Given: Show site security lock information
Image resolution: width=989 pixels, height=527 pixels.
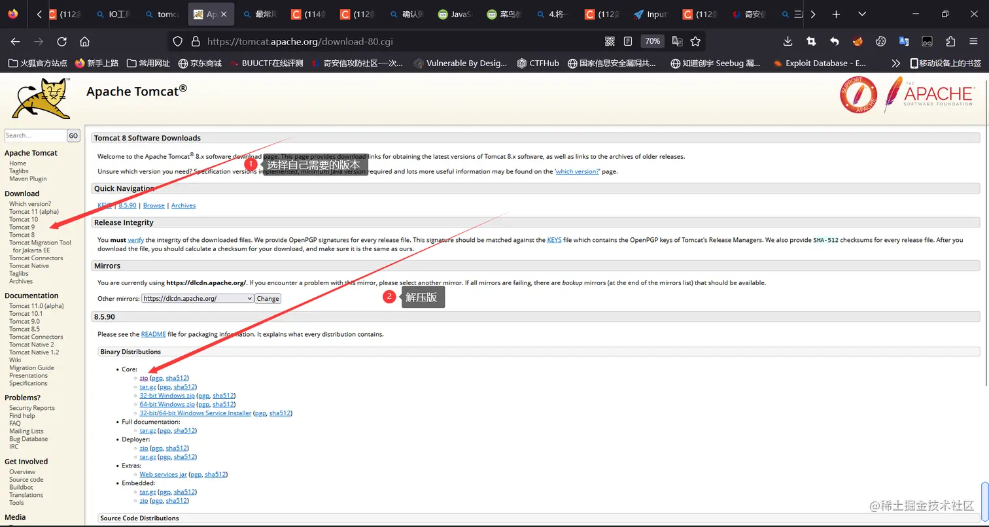Looking at the screenshot, I should pyautogui.click(x=194, y=41).
